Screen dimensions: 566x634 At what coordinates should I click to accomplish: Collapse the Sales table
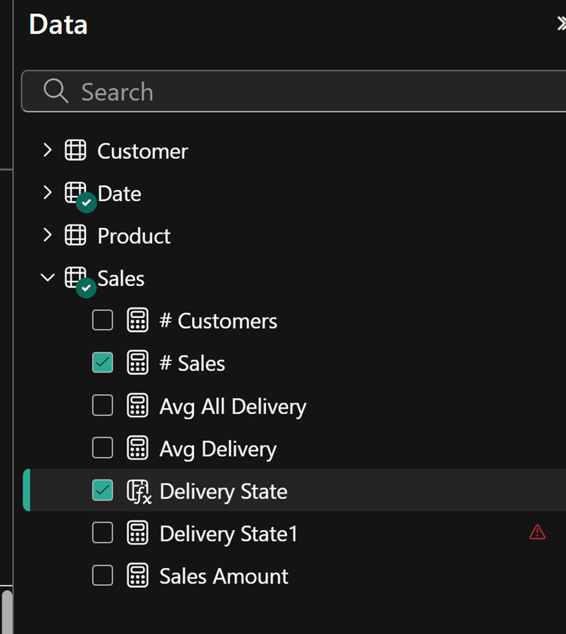(x=48, y=277)
